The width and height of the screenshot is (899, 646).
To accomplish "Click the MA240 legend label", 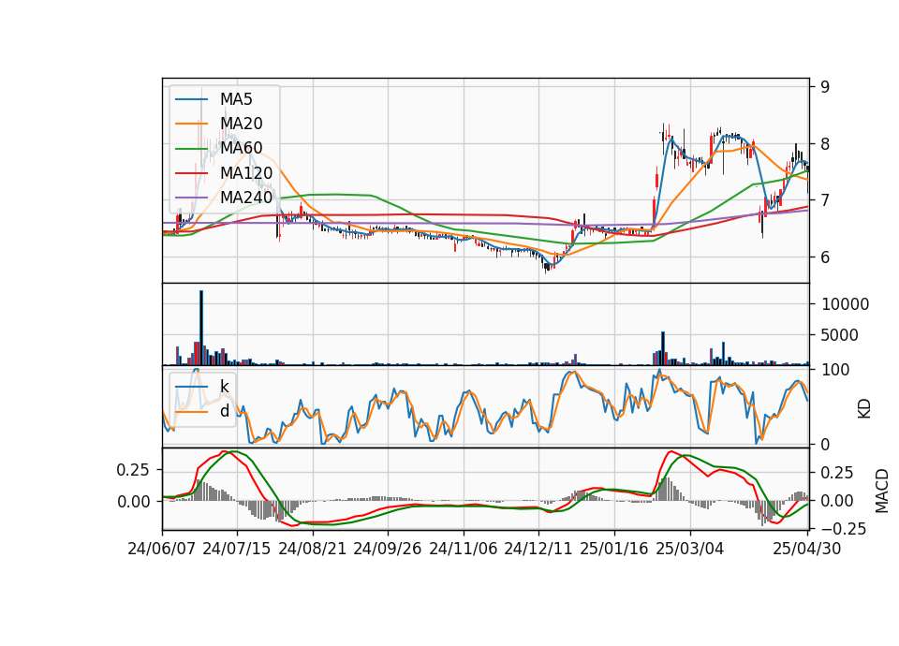I will [246, 198].
